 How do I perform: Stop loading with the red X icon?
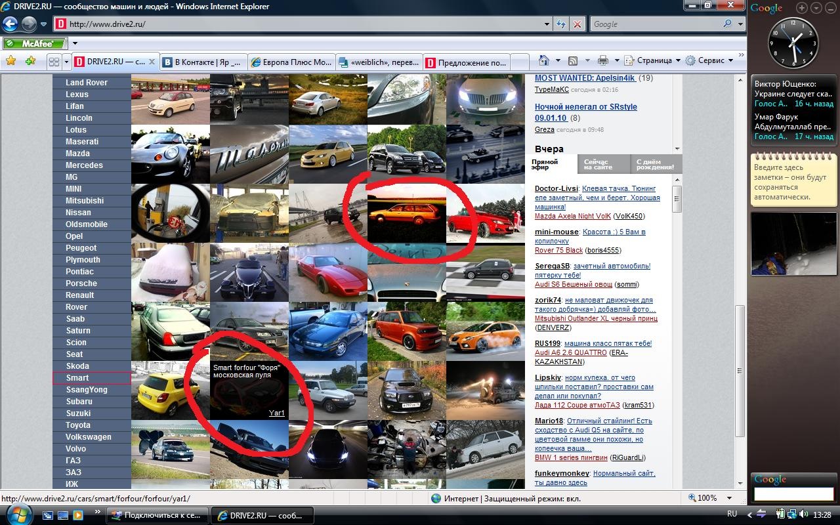[x=577, y=24]
